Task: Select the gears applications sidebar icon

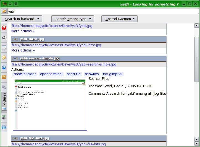Action: point(4,87)
